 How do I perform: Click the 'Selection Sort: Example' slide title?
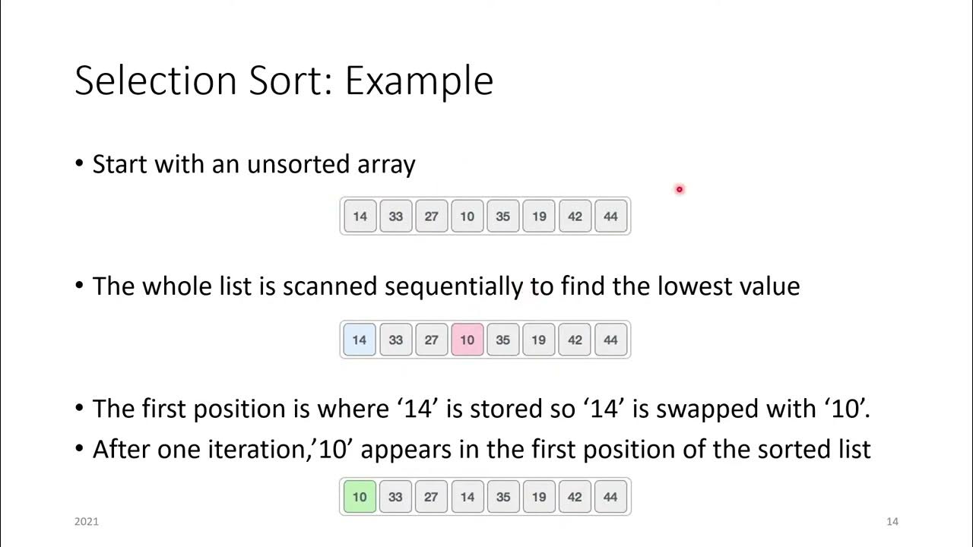pos(284,80)
